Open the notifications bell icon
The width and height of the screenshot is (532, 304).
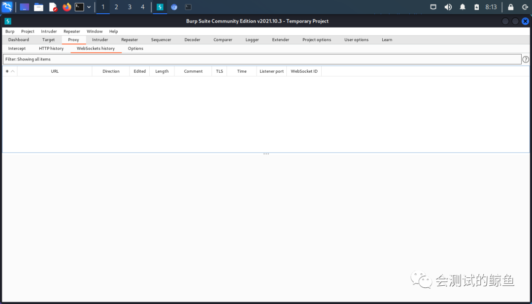point(463,7)
